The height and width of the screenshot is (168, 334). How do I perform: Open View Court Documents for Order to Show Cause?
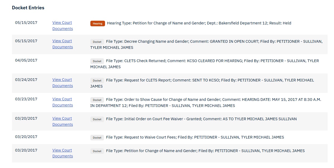click(x=62, y=102)
